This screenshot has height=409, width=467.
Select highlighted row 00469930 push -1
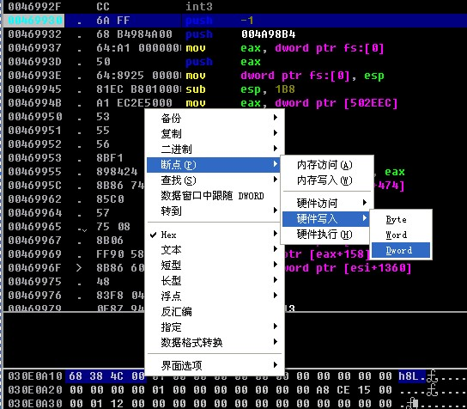[x=235, y=21]
